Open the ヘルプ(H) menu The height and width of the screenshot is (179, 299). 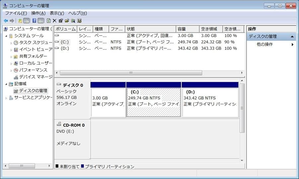(78, 13)
